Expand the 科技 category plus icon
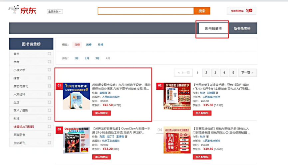The height and width of the screenshot is (167, 288). pyautogui.click(x=49, y=119)
